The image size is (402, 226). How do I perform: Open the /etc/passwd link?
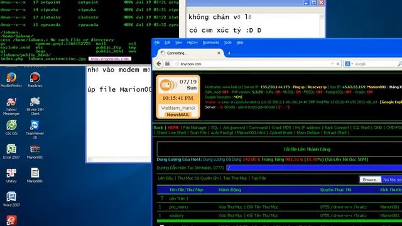point(234,127)
